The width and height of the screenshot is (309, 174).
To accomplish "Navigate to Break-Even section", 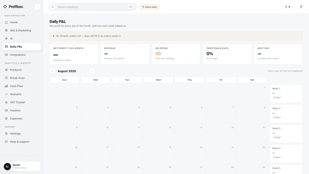I will click(22, 78).
